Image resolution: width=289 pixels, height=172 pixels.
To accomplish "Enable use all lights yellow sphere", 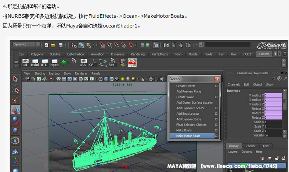I will click(123, 79).
